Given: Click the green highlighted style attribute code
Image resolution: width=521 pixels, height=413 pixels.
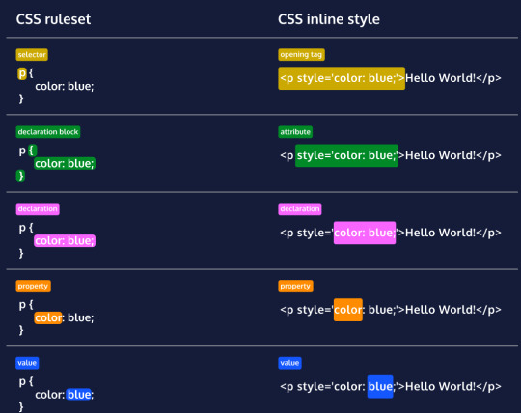Looking at the screenshot, I should pyautogui.click(x=346, y=155).
